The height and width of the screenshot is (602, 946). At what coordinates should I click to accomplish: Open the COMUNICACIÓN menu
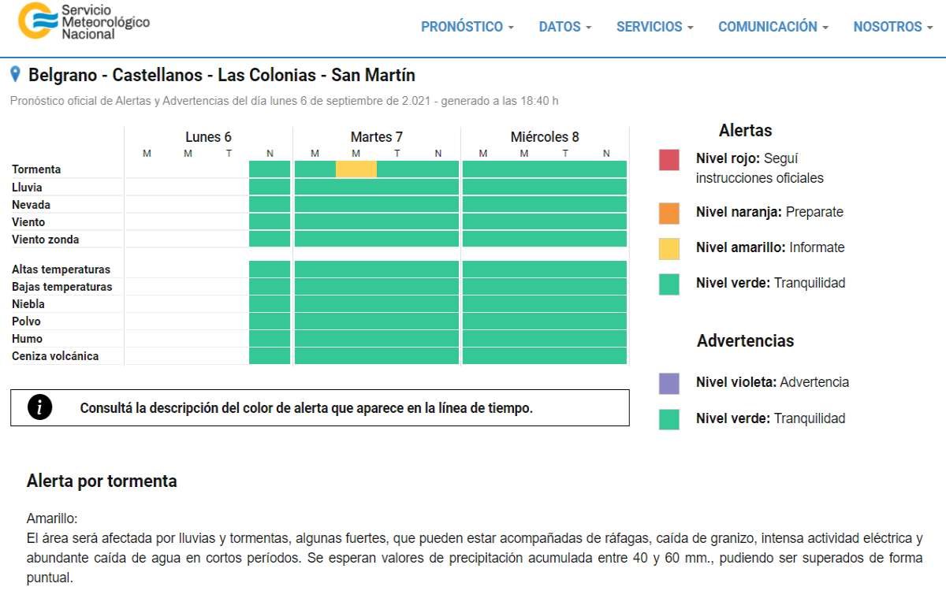pyautogui.click(x=773, y=27)
